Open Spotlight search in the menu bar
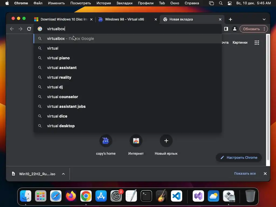Screen dimensions: 276x207 click(220, 3)
